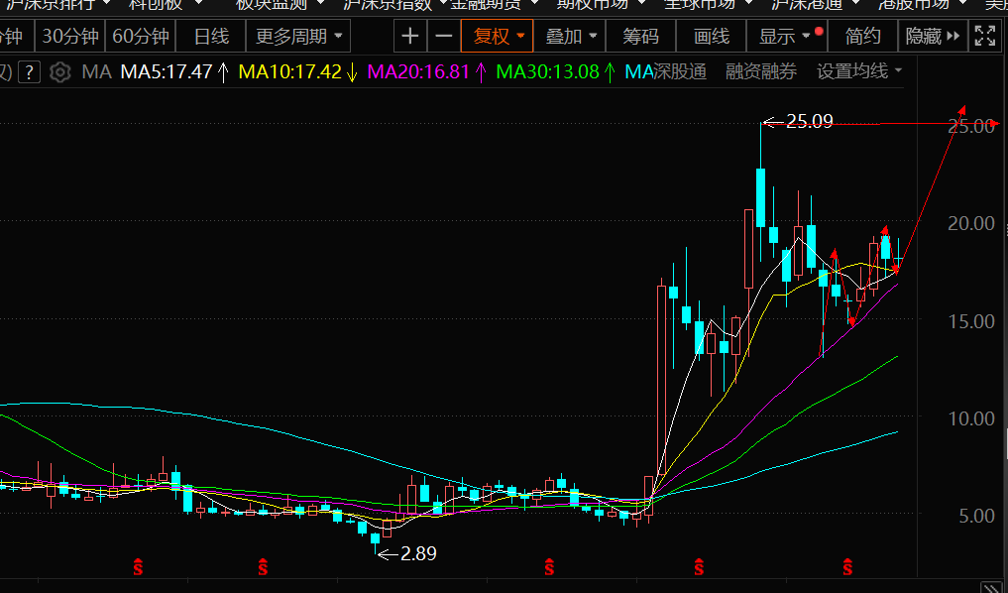
Task: Click the 25.09 high price label
Action: [x=810, y=122]
